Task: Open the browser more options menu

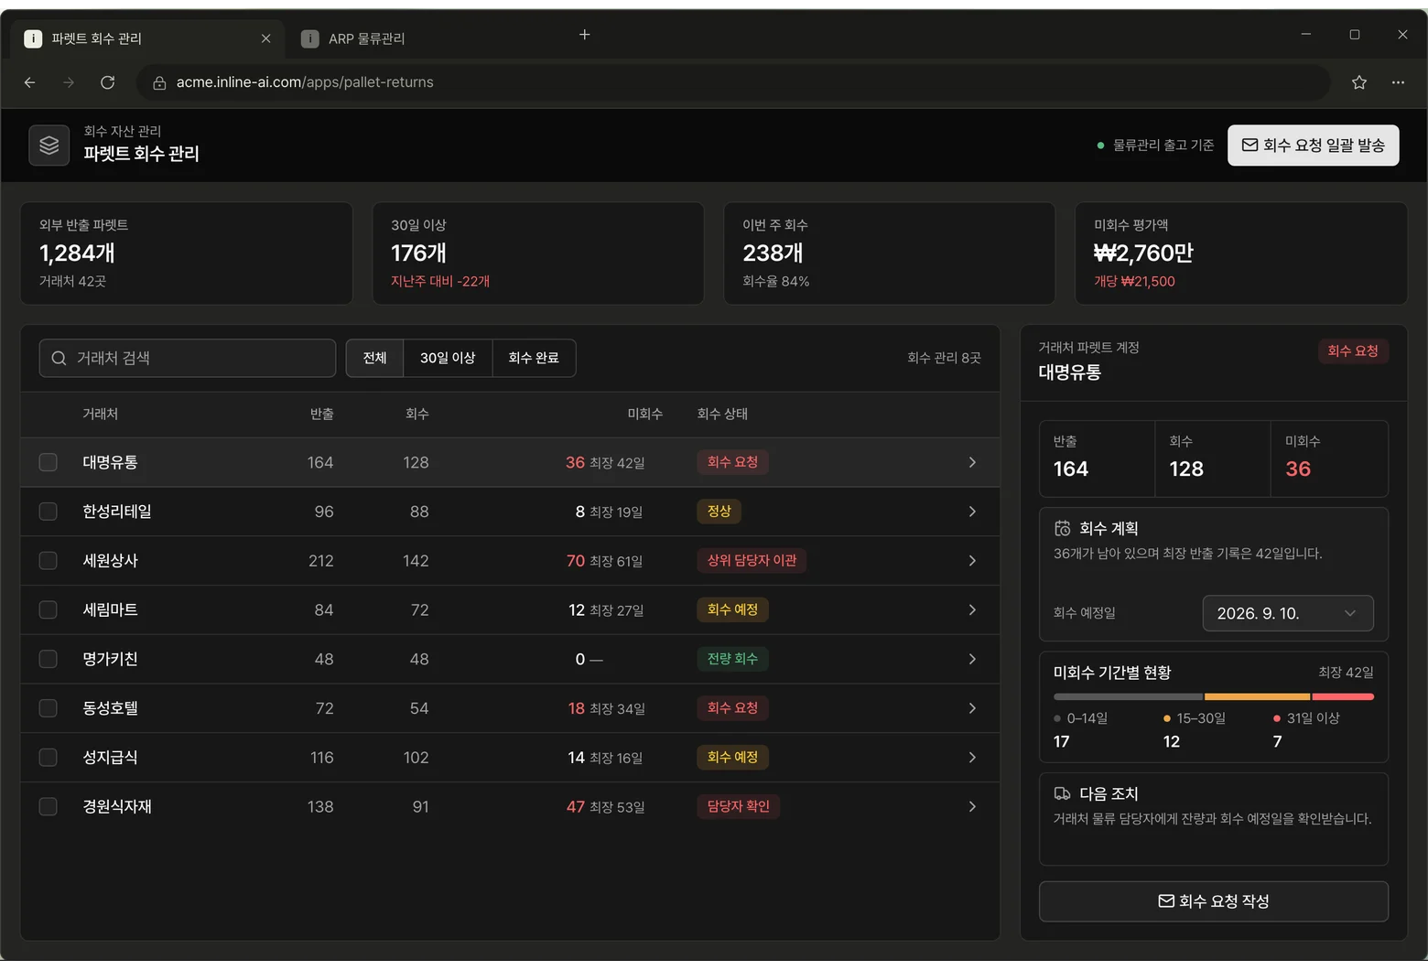Action: click(1398, 82)
